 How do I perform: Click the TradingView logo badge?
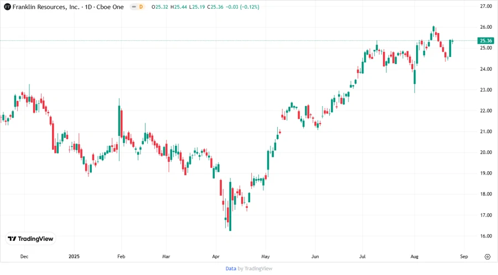(30, 239)
